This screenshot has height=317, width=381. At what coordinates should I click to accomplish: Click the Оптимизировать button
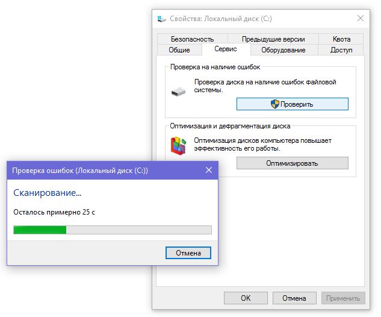tap(293, 163)
